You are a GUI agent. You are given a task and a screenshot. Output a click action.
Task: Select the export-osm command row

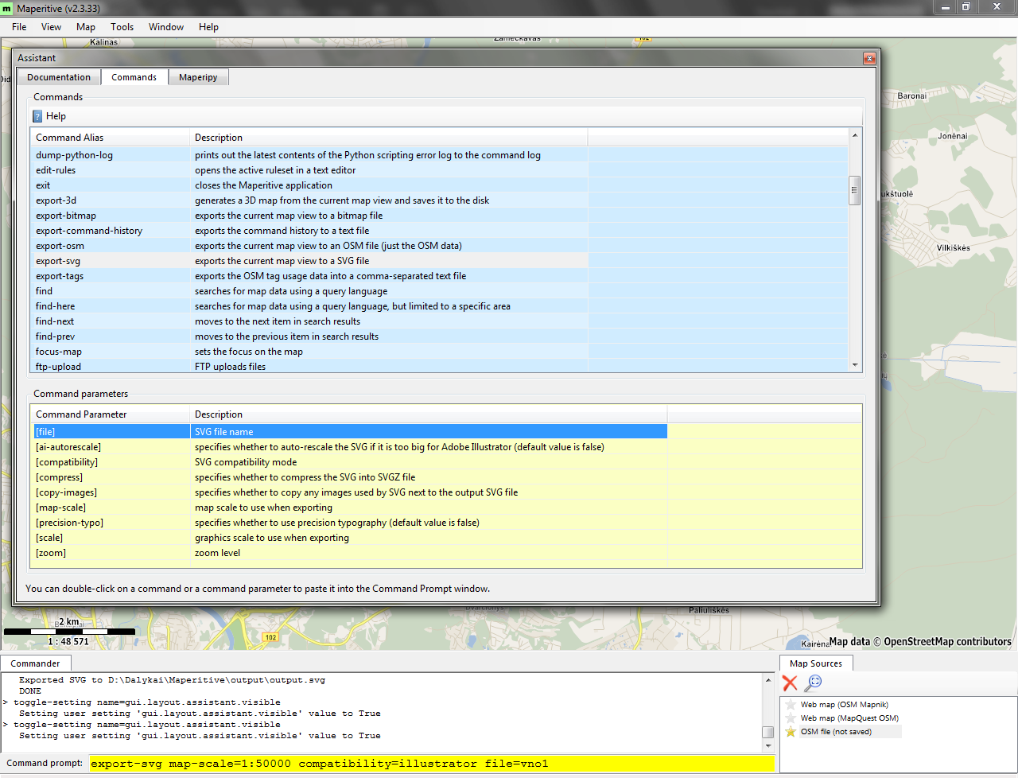[x=439, y=246]
